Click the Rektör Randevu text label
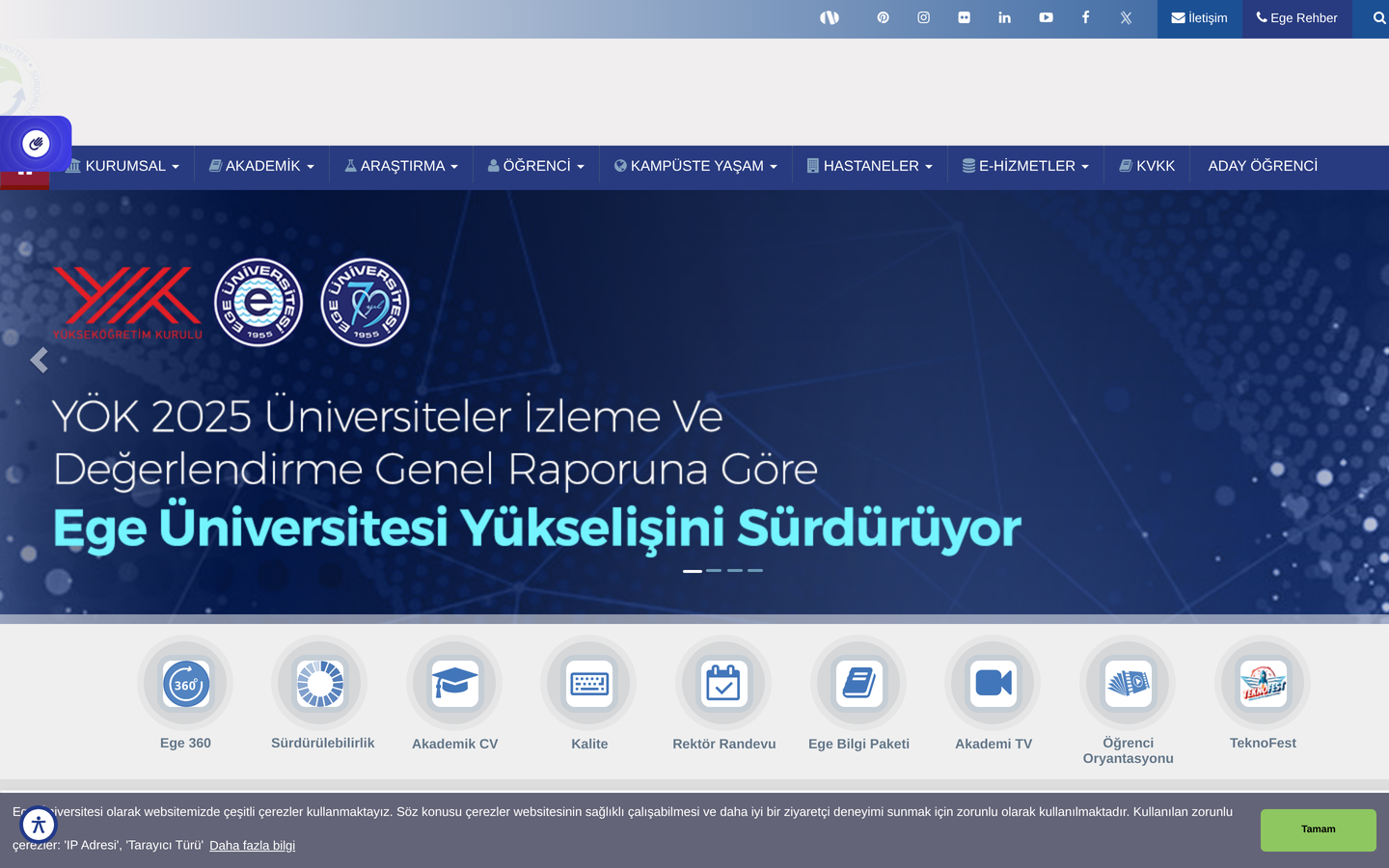 (x=723, y=744)
